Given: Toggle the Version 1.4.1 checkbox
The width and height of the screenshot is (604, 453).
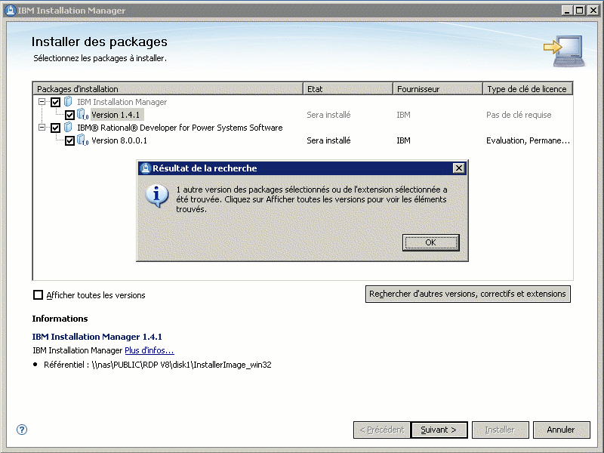Looking at the screenshot, I should click(69, 115).
